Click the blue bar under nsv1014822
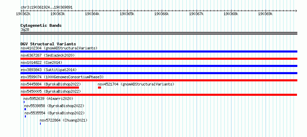 click(159, 66)
